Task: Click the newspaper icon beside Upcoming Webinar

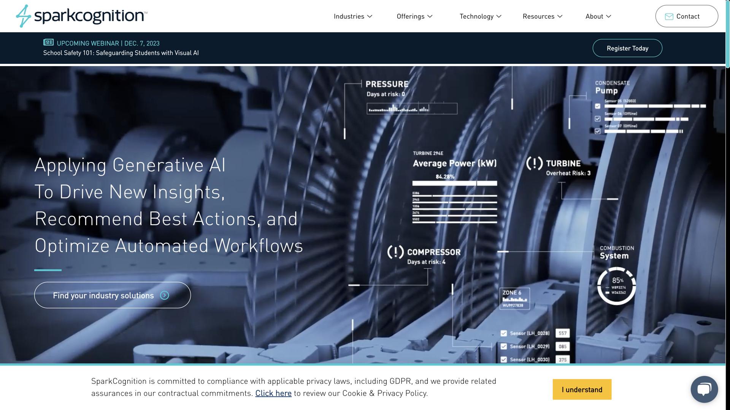Action: point(48,42)
